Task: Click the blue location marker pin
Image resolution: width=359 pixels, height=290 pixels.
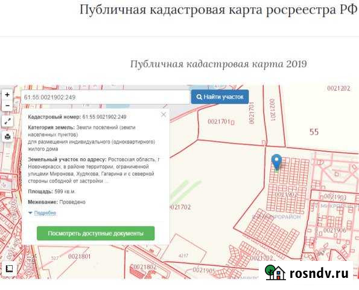Action: pyautogui.click(x=276, y=162)
